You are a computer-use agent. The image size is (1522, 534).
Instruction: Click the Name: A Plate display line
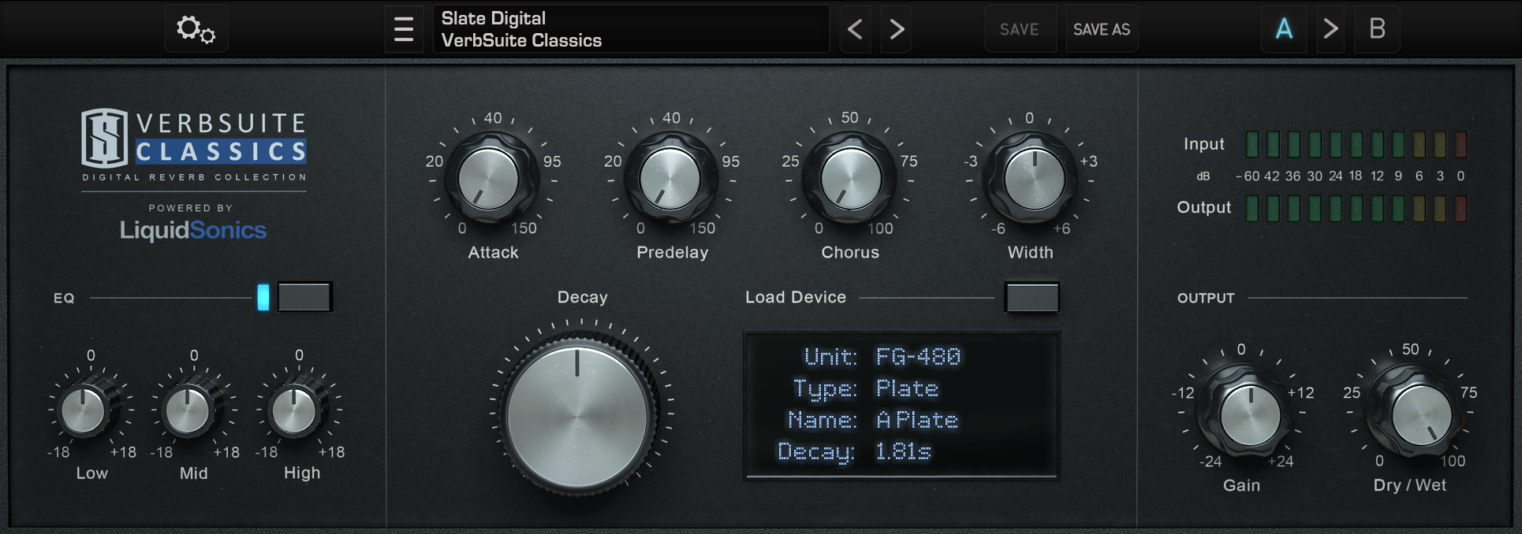coord(873,420)
